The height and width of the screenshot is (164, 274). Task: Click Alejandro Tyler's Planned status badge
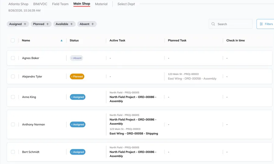(x=77, y=76)
